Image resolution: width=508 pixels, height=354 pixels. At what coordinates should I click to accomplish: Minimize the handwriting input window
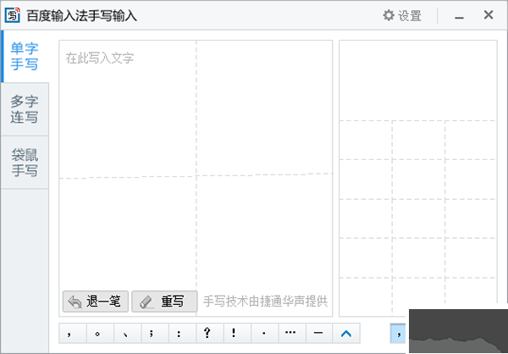click(459, 16)
